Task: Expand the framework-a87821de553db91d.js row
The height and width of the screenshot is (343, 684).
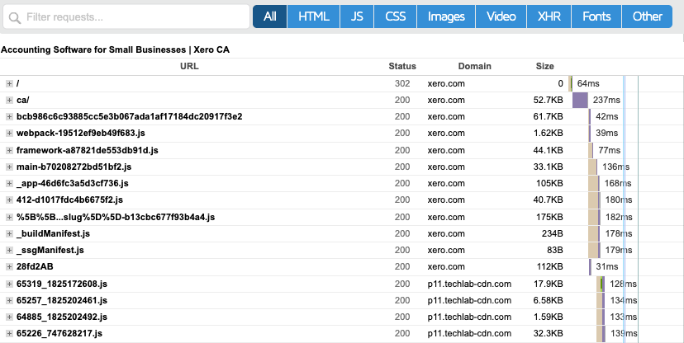Action: [x=9, y=150]
